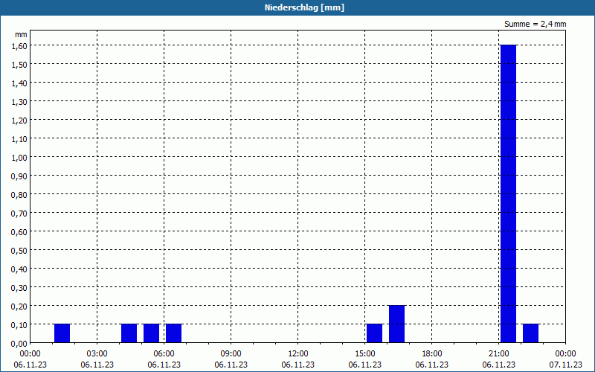Viewport: 595px width, 372px height.
Task: Click the 12:00 time label
Action: click(298, 354)
